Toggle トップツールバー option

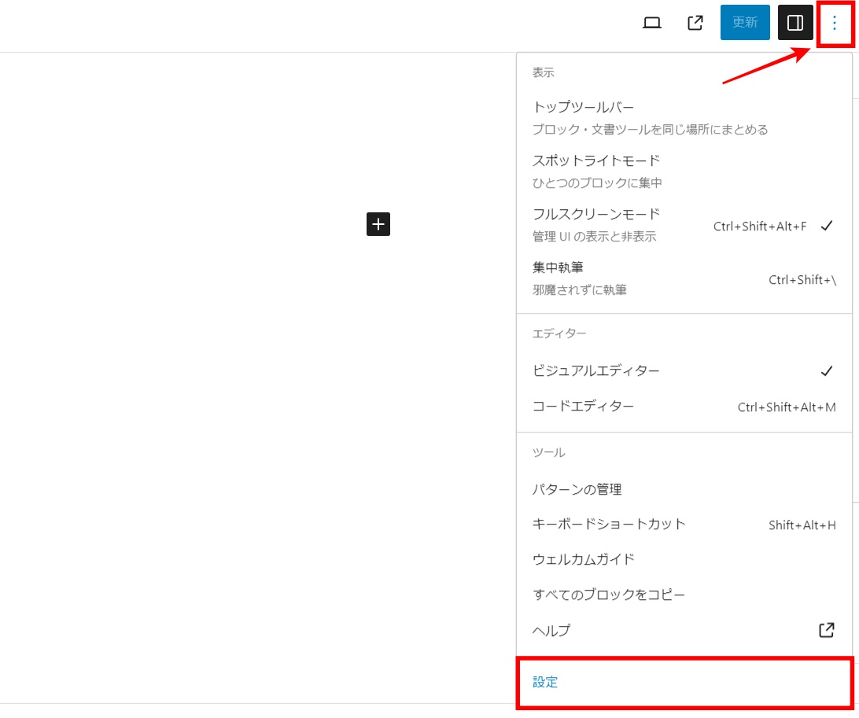[584, 107]
